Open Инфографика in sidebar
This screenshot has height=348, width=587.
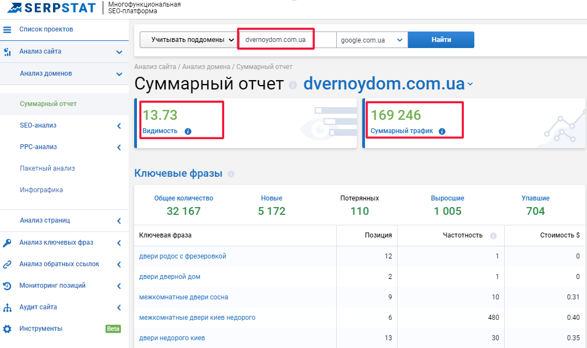[x=41, y=190]
